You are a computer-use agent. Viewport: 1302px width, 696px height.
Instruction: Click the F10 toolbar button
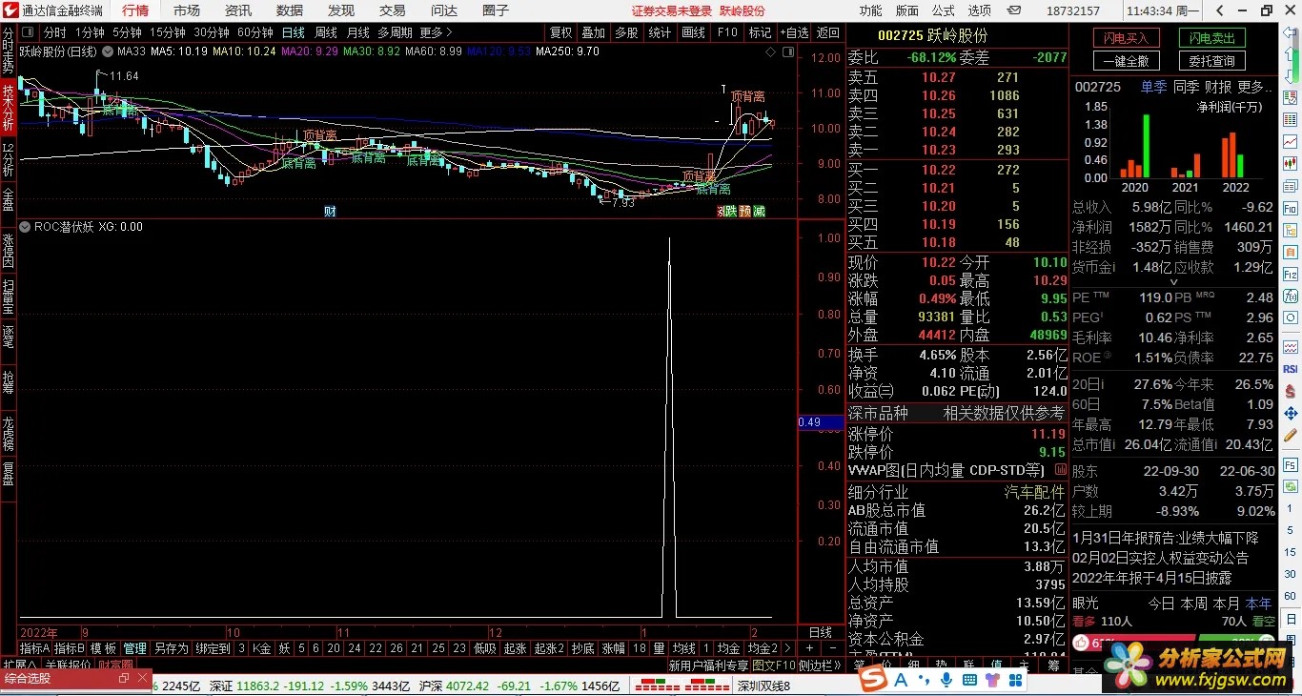(727, 32)
